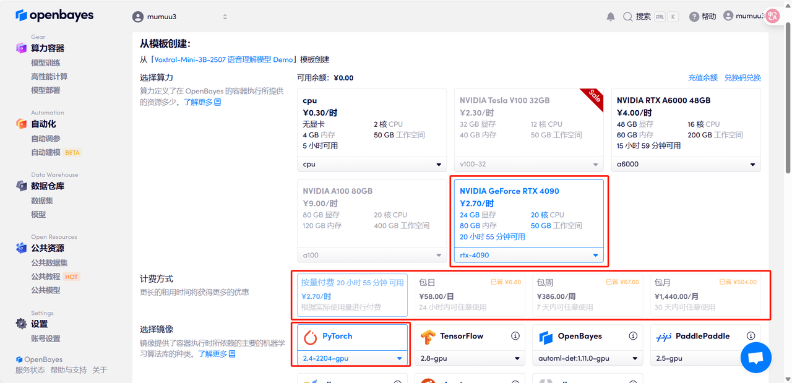
Task: Choose the 包月 monthly billing plan
Action: click(x=705, y=295)
